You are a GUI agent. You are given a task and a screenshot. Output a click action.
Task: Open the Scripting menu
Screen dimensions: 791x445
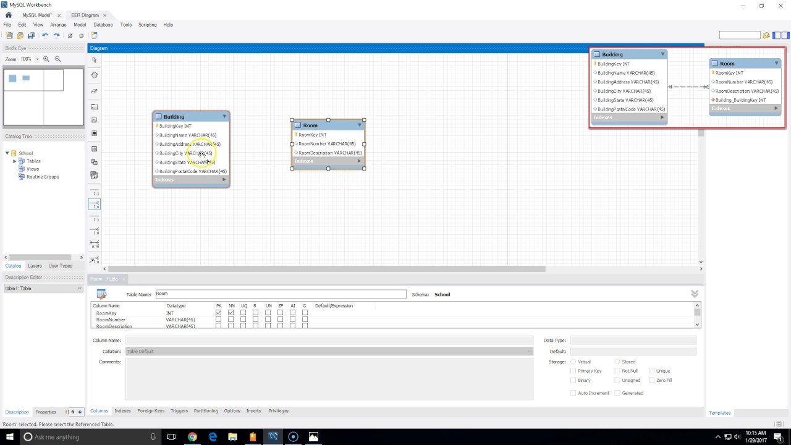(x=147, y=25)
